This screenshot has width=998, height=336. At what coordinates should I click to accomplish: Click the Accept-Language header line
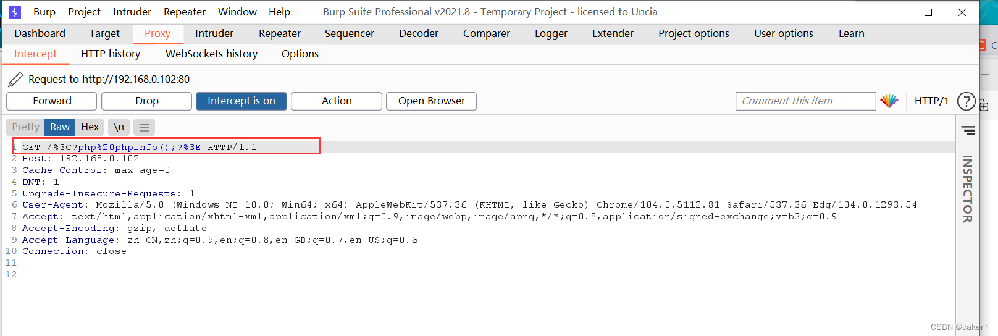[220, 240]
